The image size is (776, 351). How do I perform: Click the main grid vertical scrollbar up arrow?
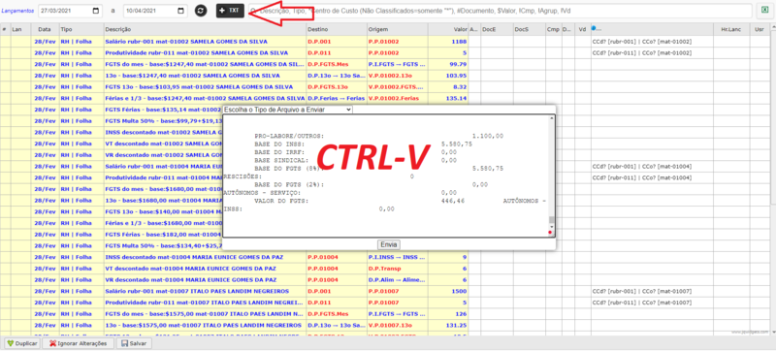coord(773,27)
